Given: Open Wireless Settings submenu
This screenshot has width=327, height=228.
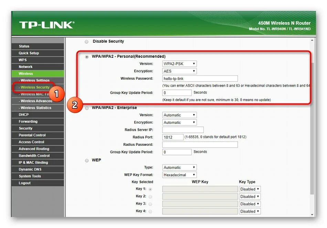Looking at the screenshot, I should pyautogui.click(x=38, y=80).
